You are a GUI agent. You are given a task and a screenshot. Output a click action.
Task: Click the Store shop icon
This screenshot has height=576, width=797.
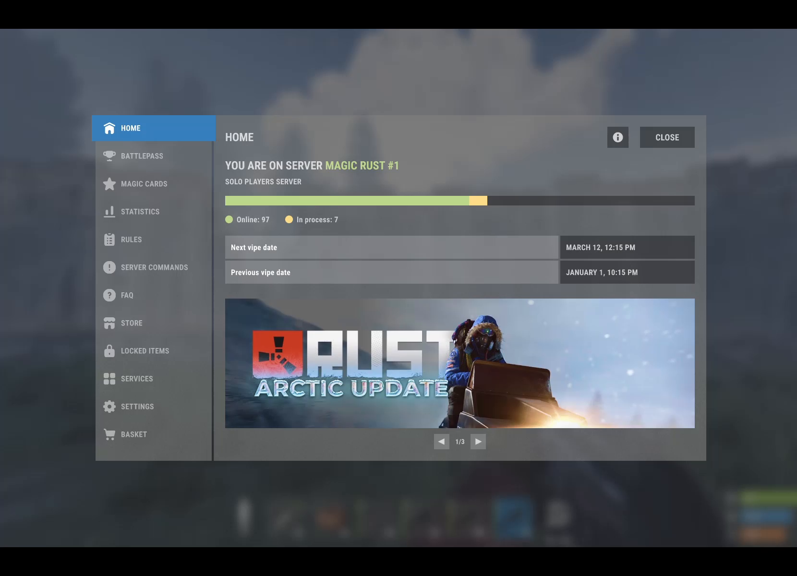pos(109,323)
